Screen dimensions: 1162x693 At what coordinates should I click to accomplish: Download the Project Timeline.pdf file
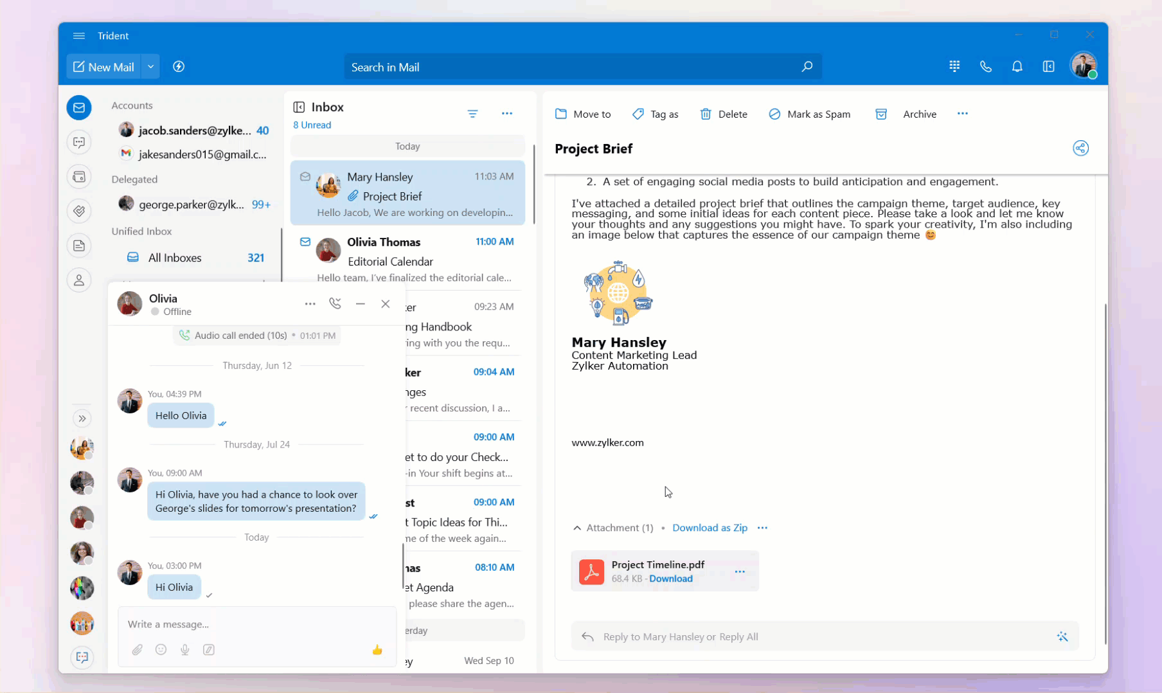click(x=670, y=579)
